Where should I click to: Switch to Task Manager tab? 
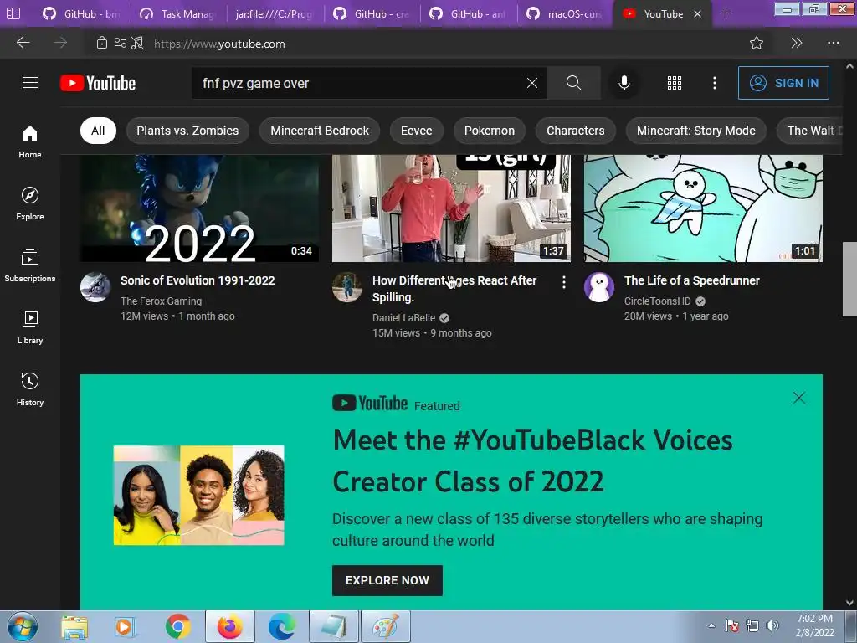178,13
